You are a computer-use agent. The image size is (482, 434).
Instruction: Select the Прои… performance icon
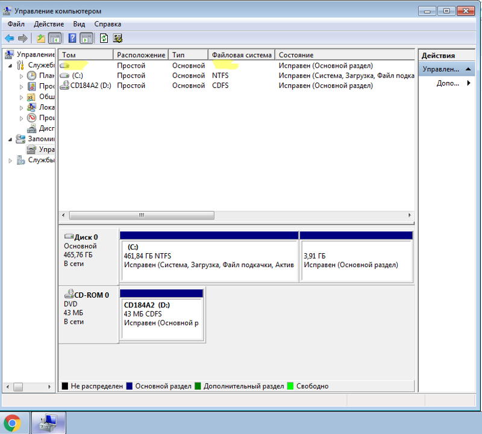31,118
